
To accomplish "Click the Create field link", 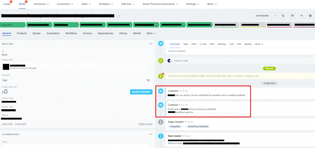I will coord(21,124).
